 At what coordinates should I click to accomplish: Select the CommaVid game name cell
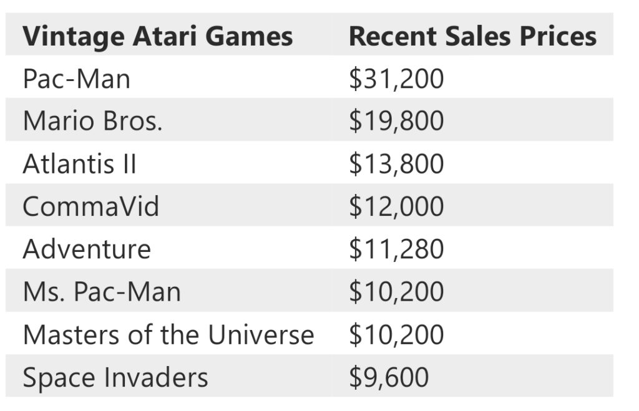(x=91, y=206)
